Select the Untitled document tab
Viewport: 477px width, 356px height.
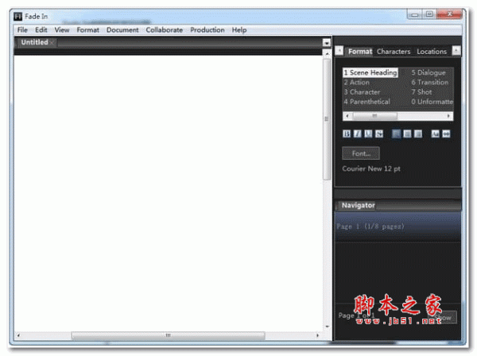coord(34,42)
